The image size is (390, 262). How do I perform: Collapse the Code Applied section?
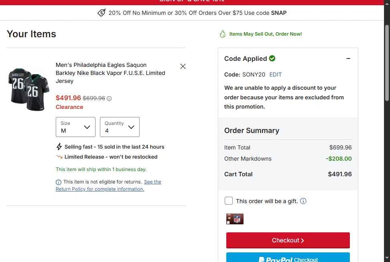[348, 58]
